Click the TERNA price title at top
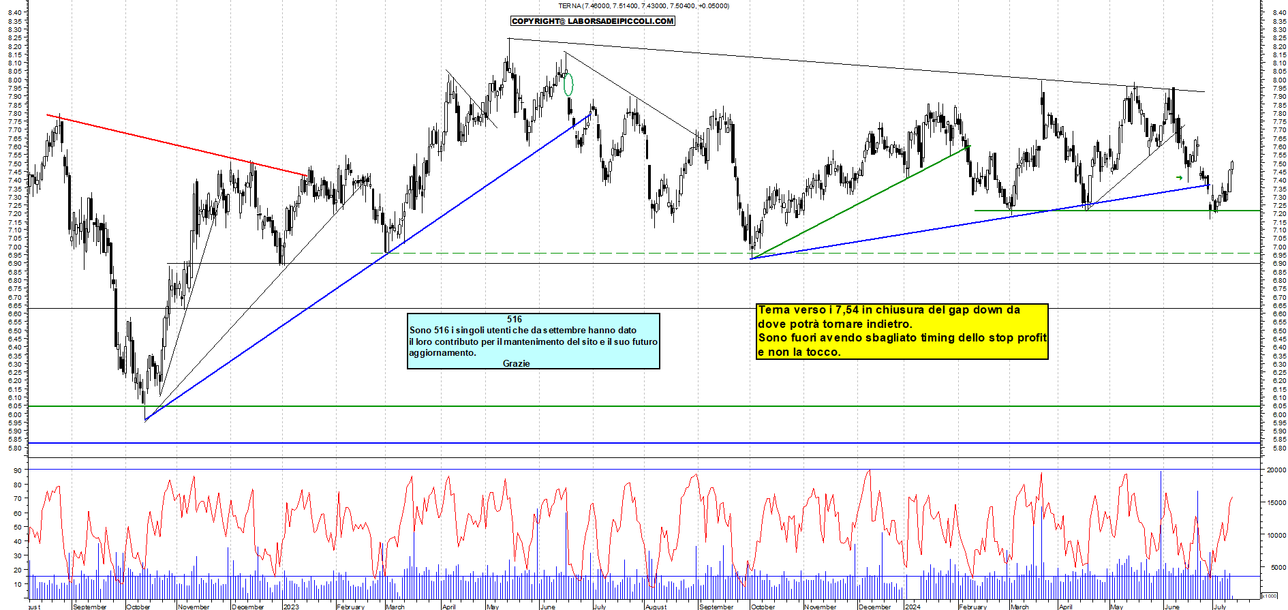 643,6
